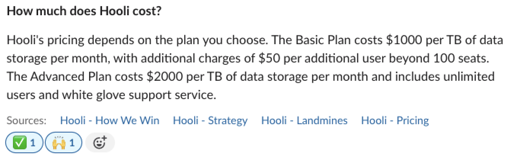Click the "Sources:" label
The height and width of the screenshot is (160, 520).
pyautogui.click(x=27, y=121)
